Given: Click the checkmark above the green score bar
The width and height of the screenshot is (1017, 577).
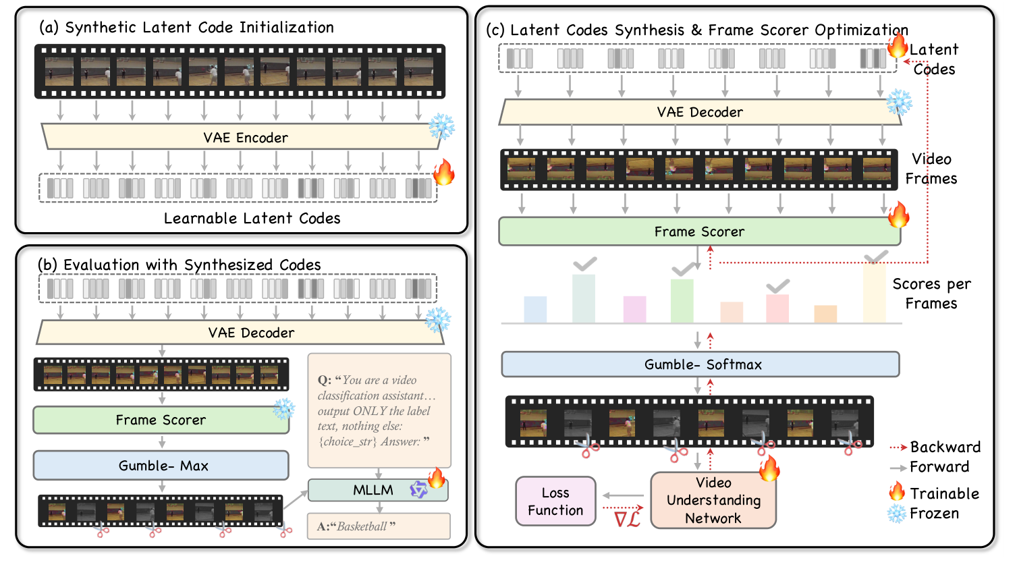Looking at the screenshot, I should click(x=684, y=269).
